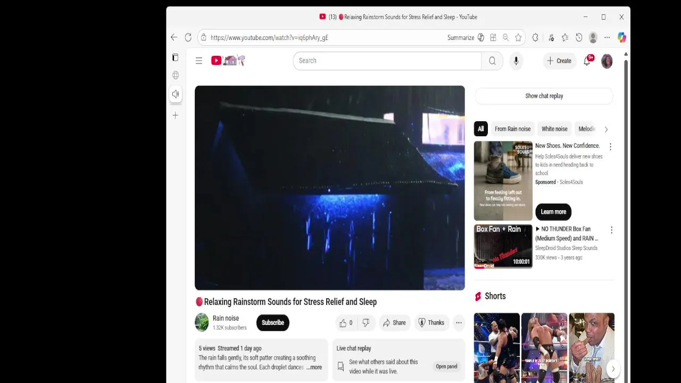
Task: Open the first wrestling Short thumbnail
Action: point(496,348)
